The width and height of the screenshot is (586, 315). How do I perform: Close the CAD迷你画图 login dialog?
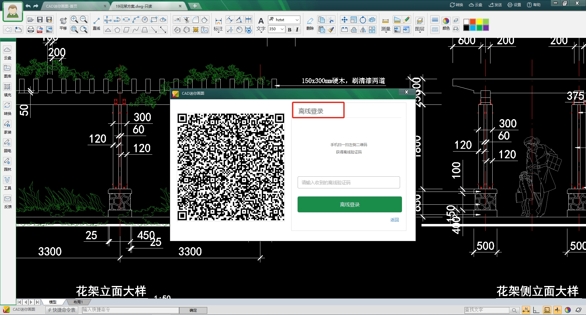407,92
